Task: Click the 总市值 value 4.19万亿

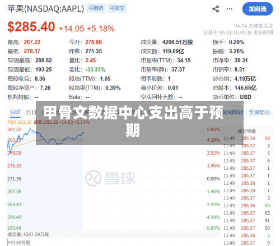Action: 245,78
